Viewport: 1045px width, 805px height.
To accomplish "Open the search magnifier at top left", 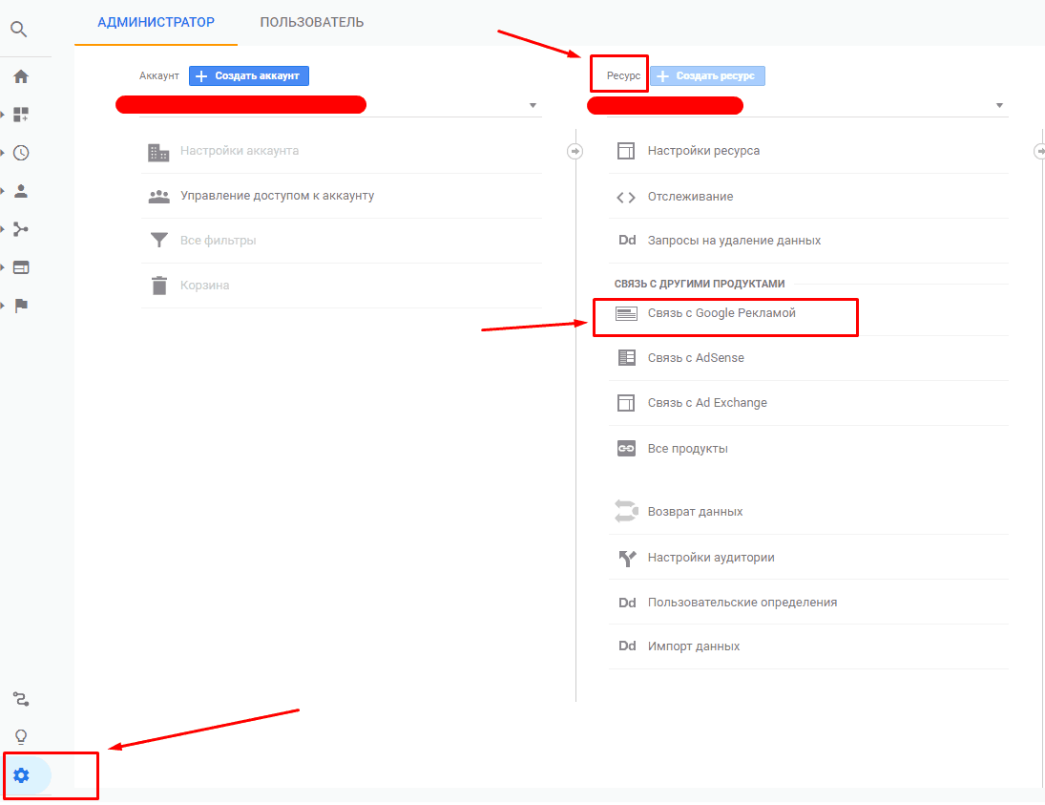I will [19, 29].
